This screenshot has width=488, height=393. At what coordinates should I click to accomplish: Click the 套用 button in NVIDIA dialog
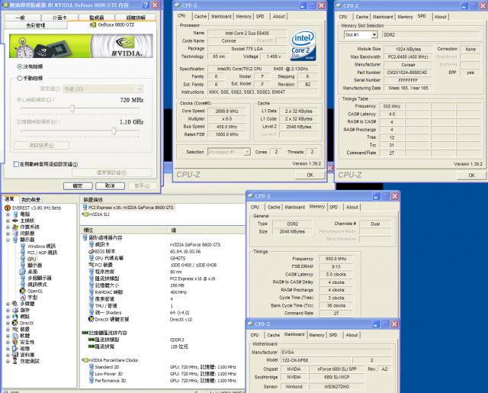coord(142,186)
